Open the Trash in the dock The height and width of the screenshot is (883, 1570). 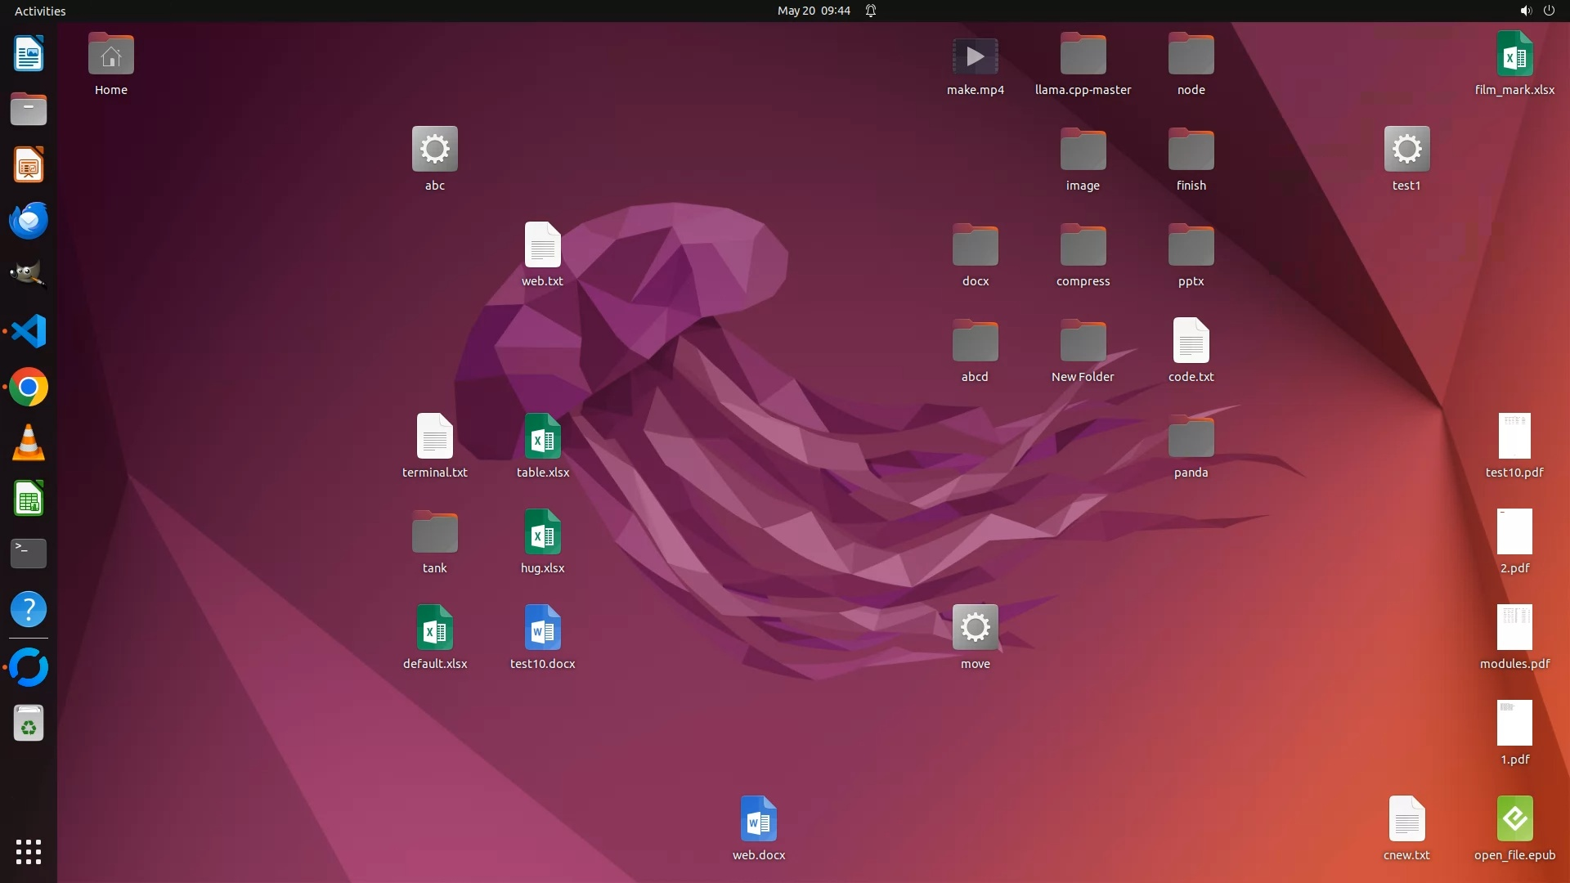click(29, 724)
